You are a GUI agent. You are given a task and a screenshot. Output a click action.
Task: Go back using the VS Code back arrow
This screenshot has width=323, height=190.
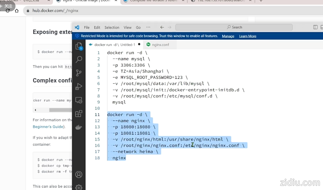coord(162,27)
